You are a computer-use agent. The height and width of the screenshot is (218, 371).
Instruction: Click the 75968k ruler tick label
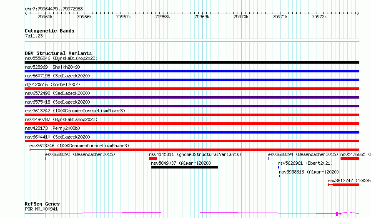coord(163,17)
